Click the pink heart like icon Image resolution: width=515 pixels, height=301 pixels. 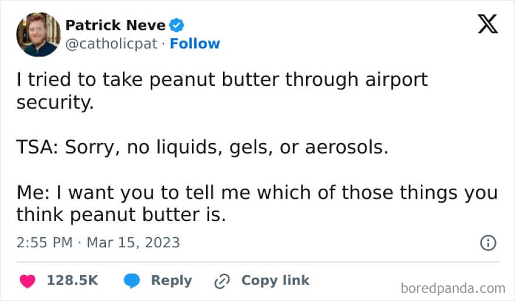pyautogui.click(x=28, y=281)
